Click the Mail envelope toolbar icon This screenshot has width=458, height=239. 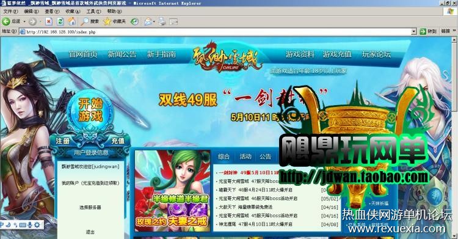point(148,21)
